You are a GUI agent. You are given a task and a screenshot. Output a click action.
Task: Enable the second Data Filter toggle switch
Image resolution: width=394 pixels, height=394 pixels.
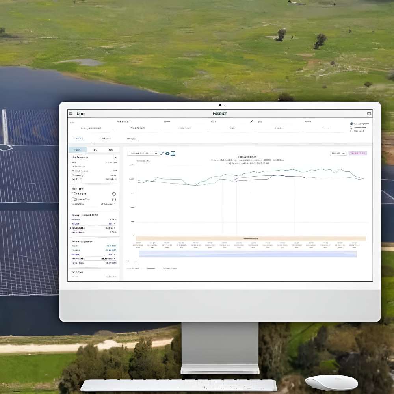point(73,199)
